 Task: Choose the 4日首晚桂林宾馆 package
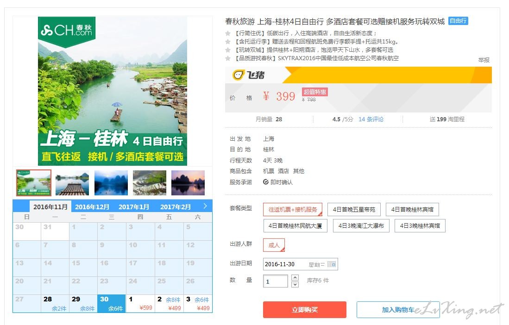tap(412, 210)
